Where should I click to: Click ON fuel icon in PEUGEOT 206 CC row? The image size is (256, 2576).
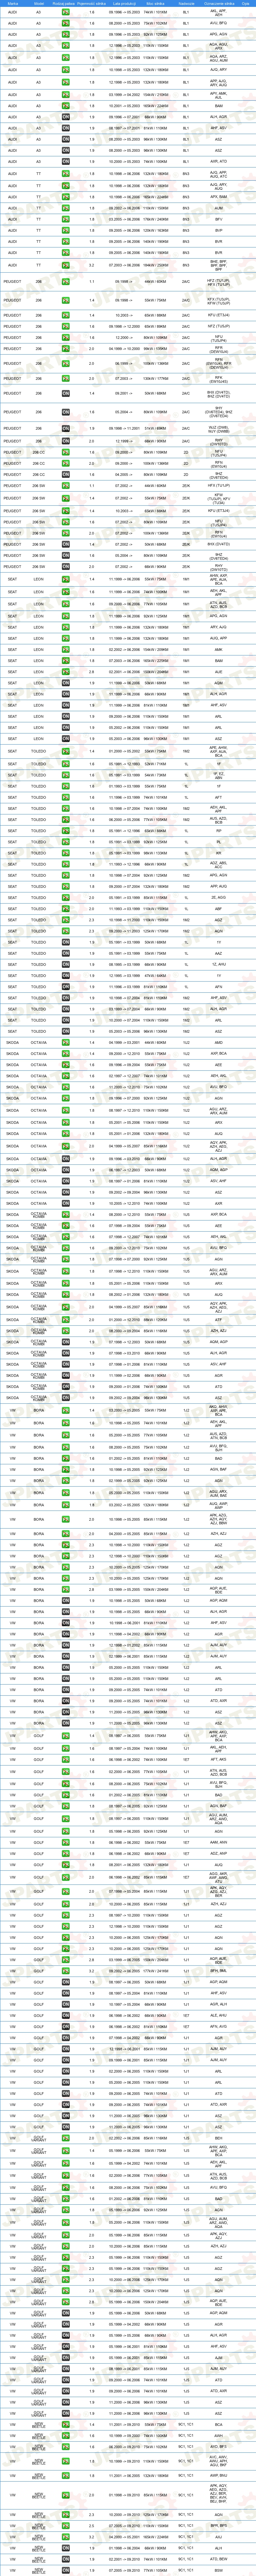tap(66, 474)
